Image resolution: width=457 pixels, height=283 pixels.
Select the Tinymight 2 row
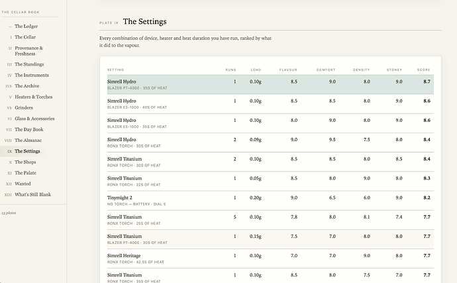270,200
